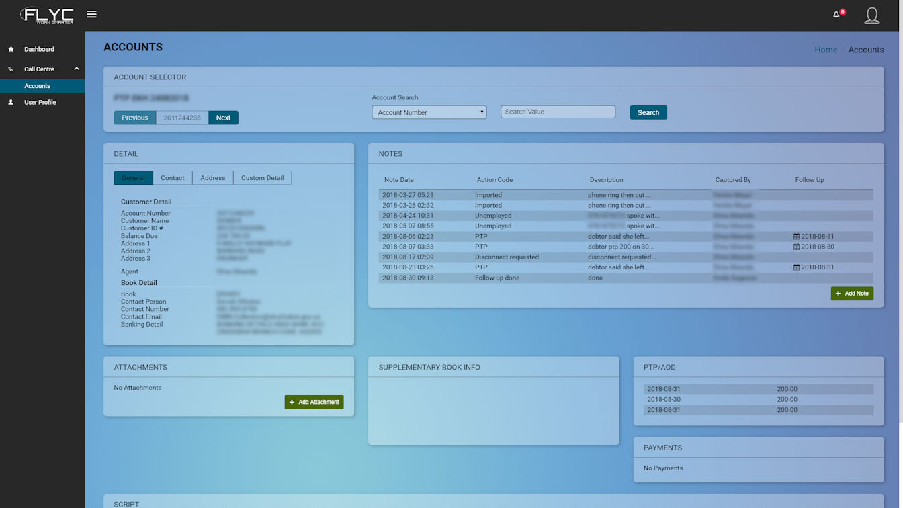Click the account number 2611244235 field
Screen dimensions: 903x508
(x=182, y=118)
